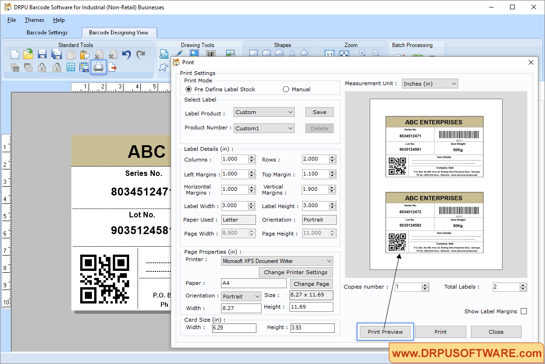Select the Manual print mode
The height and width of the screenshot is (364, 545).
click(286, 89)
